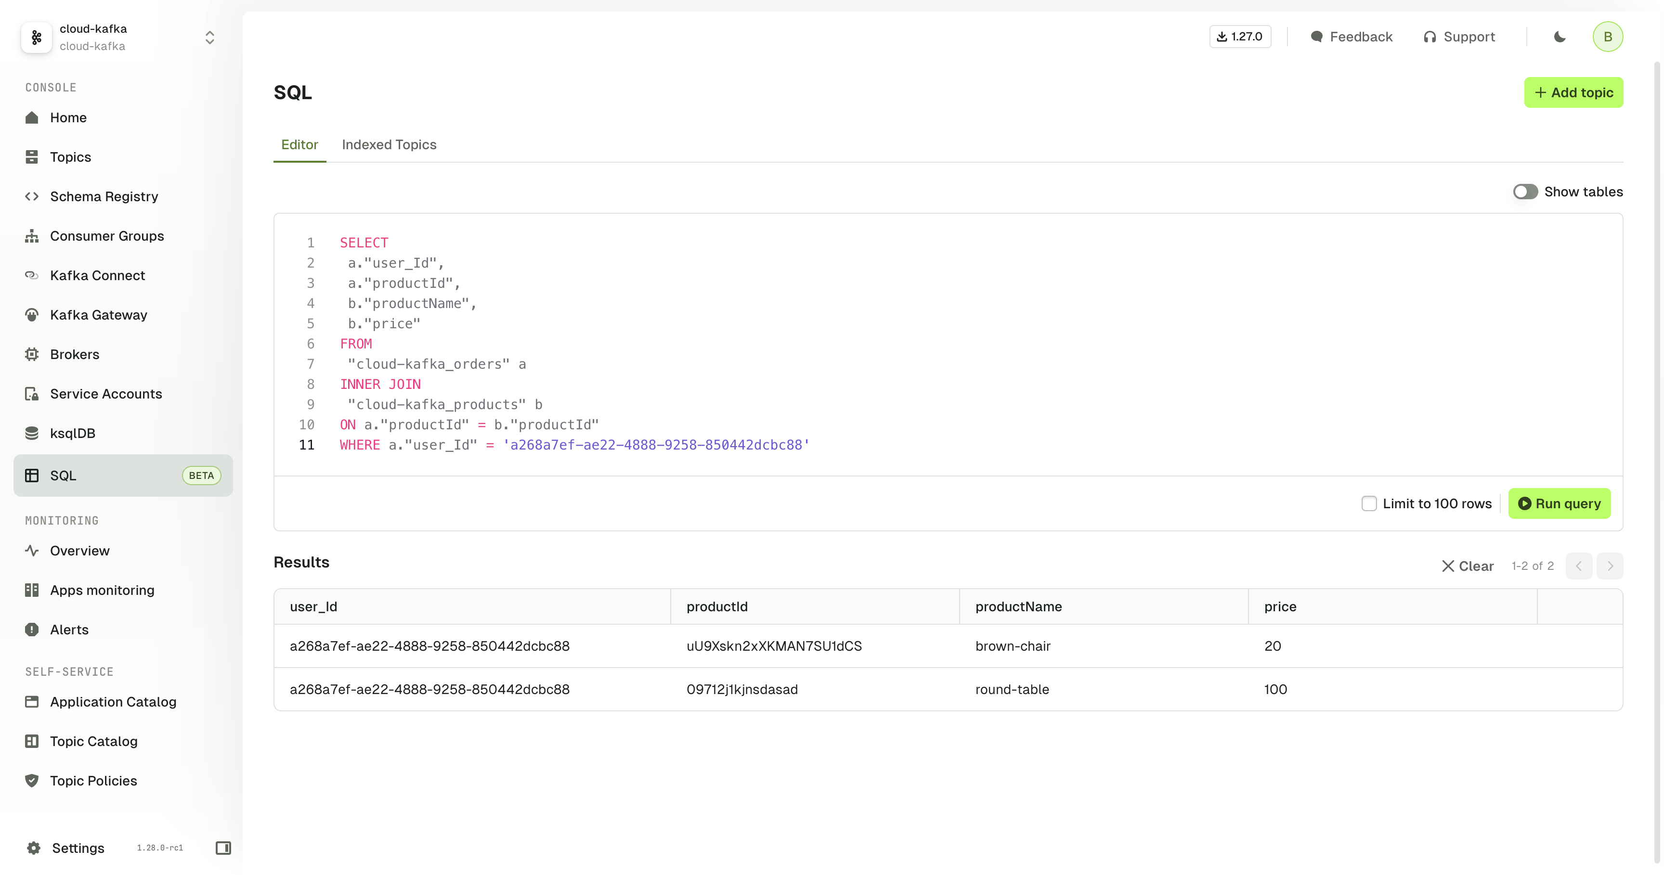
Task: Open the Editor tab
Action: pos(300,145)
